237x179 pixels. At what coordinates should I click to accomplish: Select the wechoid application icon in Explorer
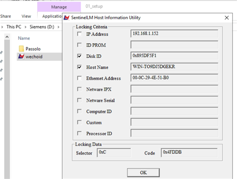click(x=21, y=57)
